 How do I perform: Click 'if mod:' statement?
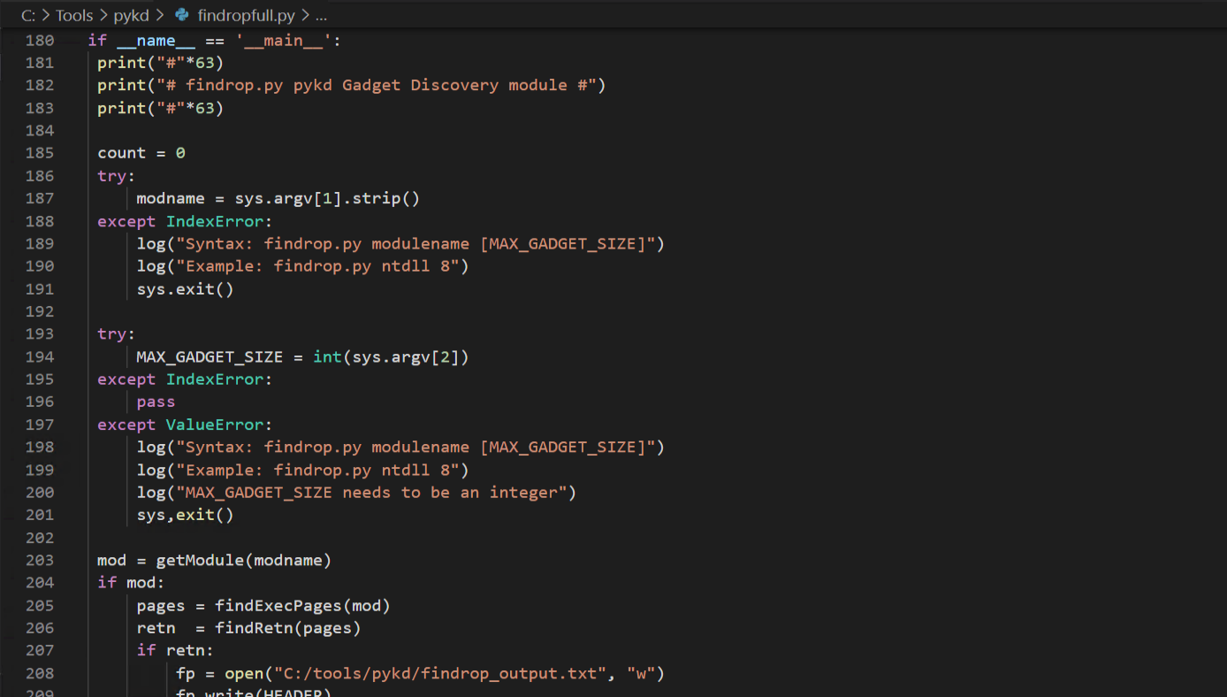pos(131,583)
